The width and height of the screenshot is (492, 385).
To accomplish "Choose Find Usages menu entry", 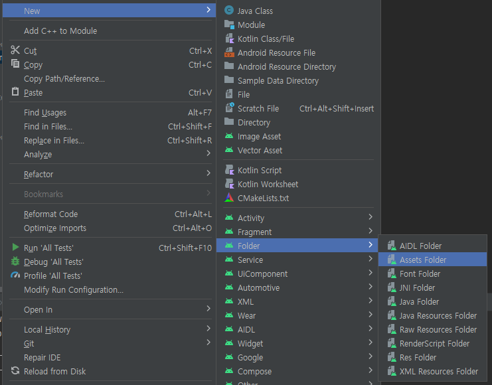I will point(109,112).
